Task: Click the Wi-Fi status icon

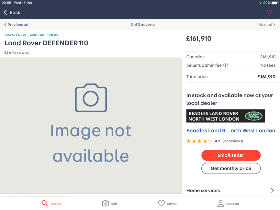Action: click(x=260, y=3)
